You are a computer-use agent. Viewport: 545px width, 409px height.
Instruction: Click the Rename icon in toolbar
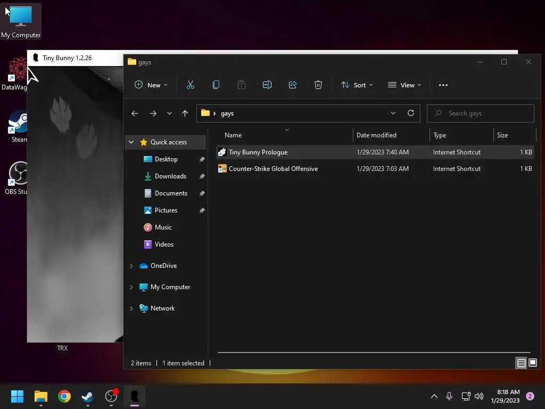(267, 85)
